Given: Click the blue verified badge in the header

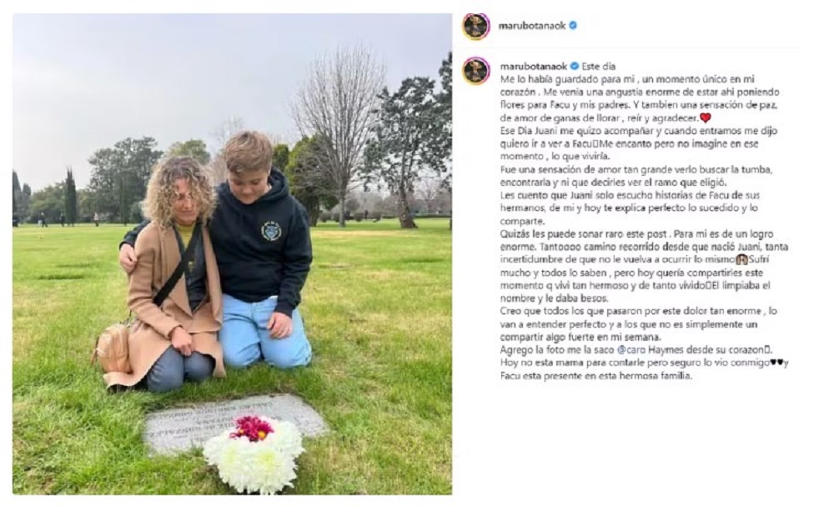Looking at the screenshot, I should pyautogui.click(x=573, y=25).
